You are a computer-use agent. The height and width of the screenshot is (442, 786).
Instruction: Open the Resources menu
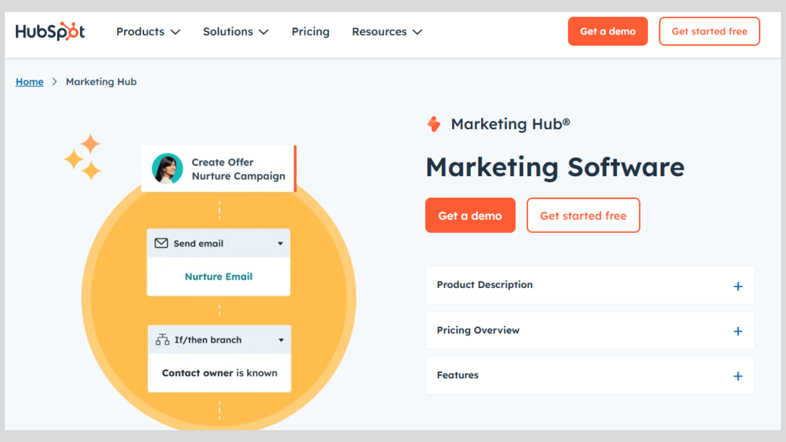[x=387, y=31]
